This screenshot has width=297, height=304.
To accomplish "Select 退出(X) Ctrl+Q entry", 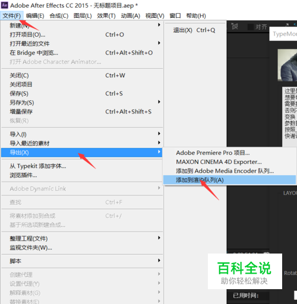I will pos(194,30).
